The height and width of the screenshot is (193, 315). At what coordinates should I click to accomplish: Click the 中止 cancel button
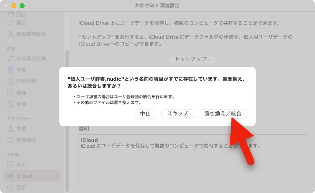point(145,114)
